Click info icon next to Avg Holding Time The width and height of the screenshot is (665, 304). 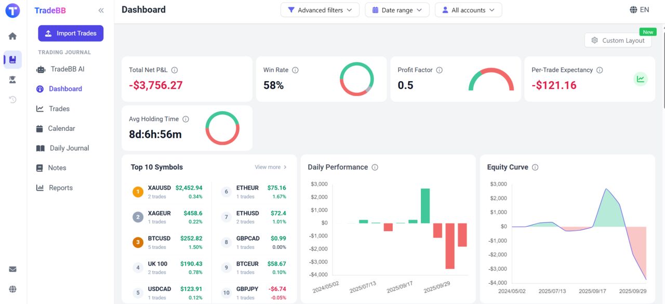tap(185, 119)
